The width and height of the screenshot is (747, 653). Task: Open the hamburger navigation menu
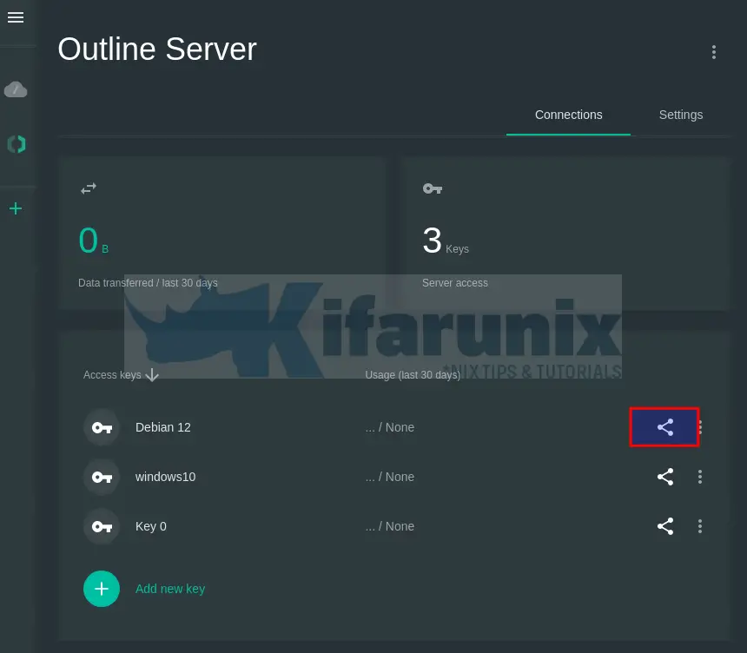click(16, 17)
